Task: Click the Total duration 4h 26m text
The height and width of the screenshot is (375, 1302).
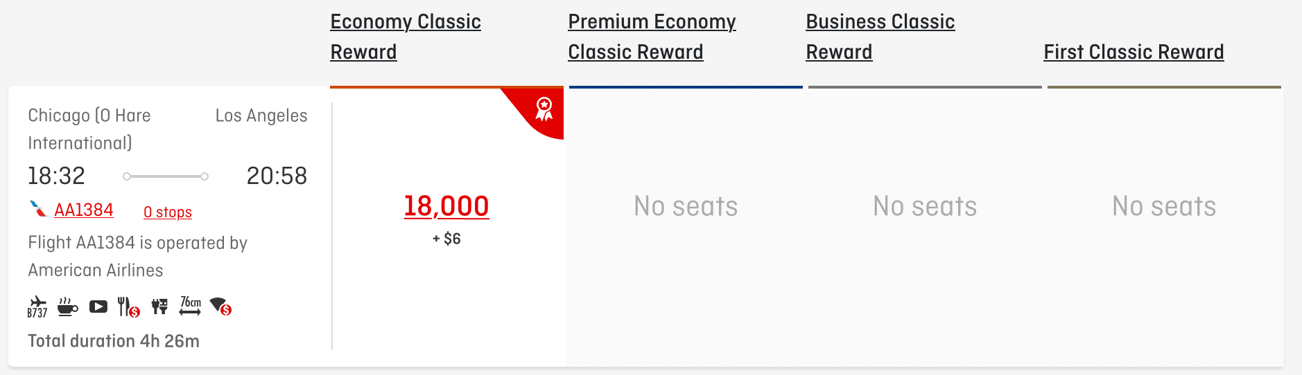Action: 114,341
